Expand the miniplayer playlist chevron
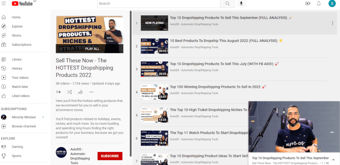The image size is (340, 165). 334,160
